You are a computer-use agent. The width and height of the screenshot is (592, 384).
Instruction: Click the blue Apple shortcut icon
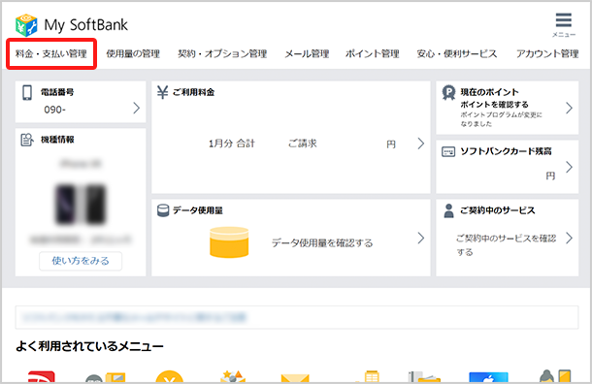click(488, 377)
